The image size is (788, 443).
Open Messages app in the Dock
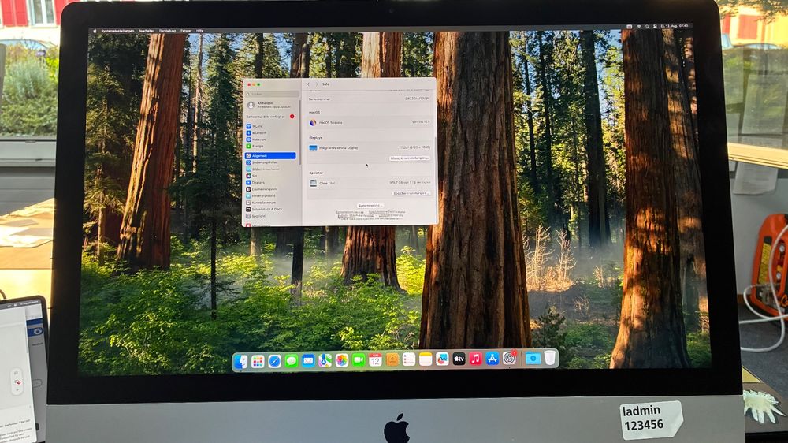pyautogui.click(x=291, y=360)
